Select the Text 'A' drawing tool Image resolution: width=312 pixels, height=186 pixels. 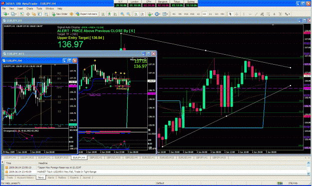pos(274,14)
